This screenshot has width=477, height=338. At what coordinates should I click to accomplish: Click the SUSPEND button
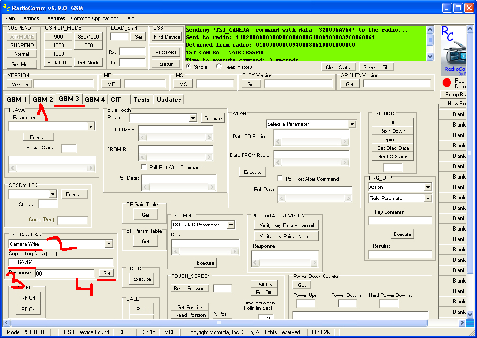click(22, 45)
